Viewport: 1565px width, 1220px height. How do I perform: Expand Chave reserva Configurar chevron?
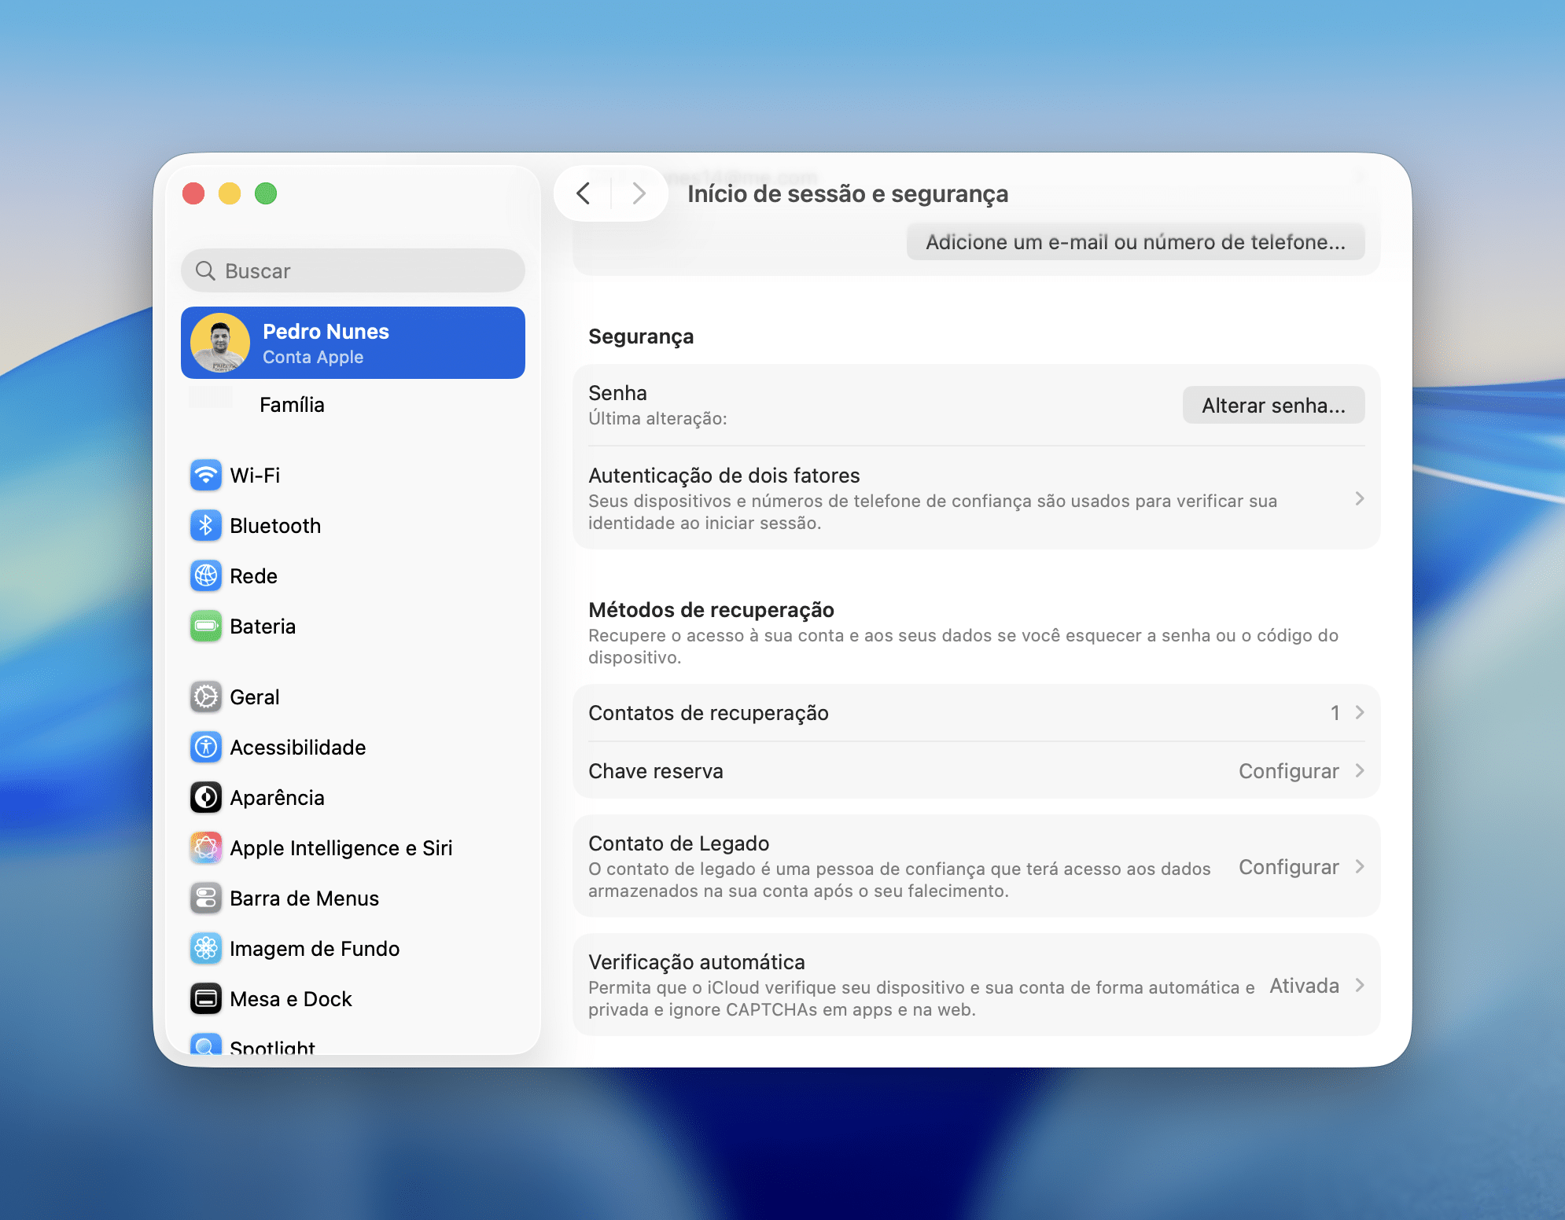(x=1359, y=770)
